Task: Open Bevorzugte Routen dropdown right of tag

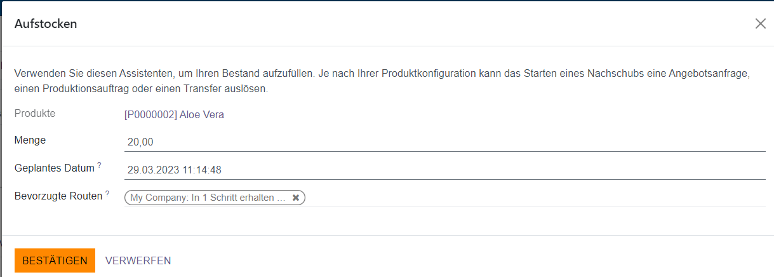Action: (533, 198)
